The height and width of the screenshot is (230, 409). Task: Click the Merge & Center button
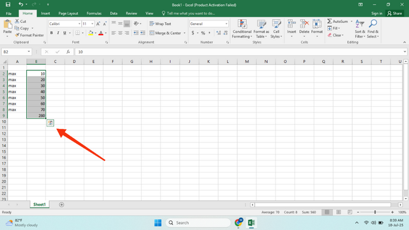point(166,33)
